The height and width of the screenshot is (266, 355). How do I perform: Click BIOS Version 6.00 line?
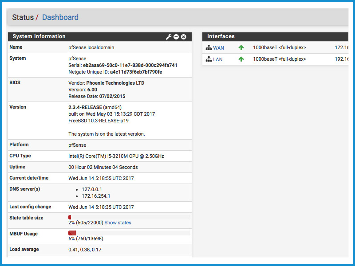(83, 90)
